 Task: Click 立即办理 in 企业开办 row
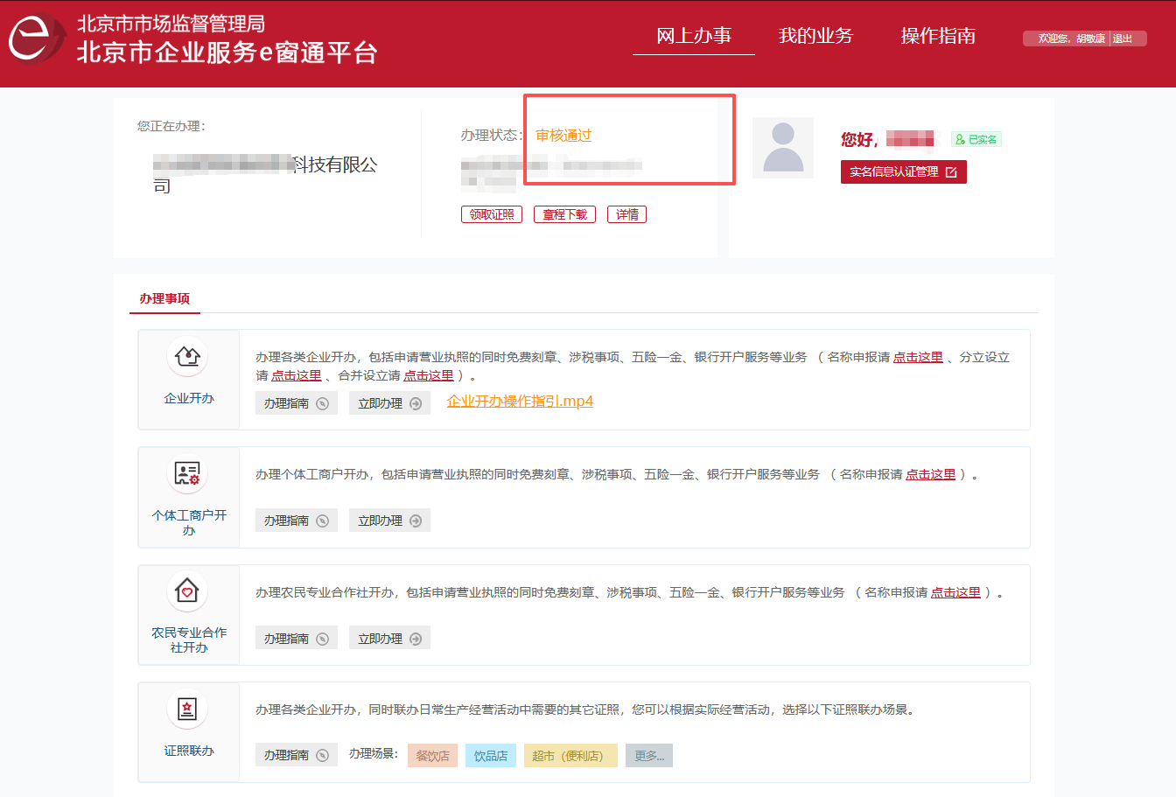[x=389, y=403]
